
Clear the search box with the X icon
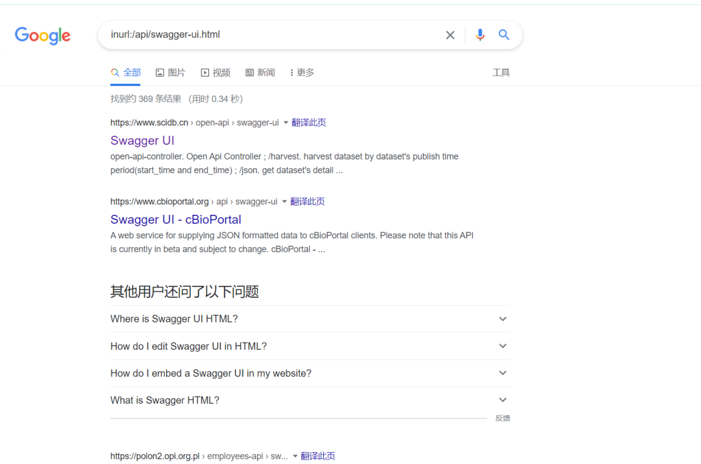(450, 35)
